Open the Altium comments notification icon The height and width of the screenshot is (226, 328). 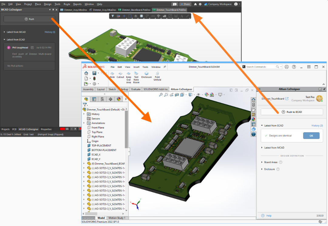click(175, 4)
